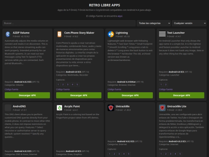
Task: Click the Com-Phone Story Maker app icon
Action: coord(59,35)
